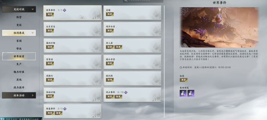267x120 pixels.
Task: Collapse the 休闲养成 category
Action: (x=19, y=33)
